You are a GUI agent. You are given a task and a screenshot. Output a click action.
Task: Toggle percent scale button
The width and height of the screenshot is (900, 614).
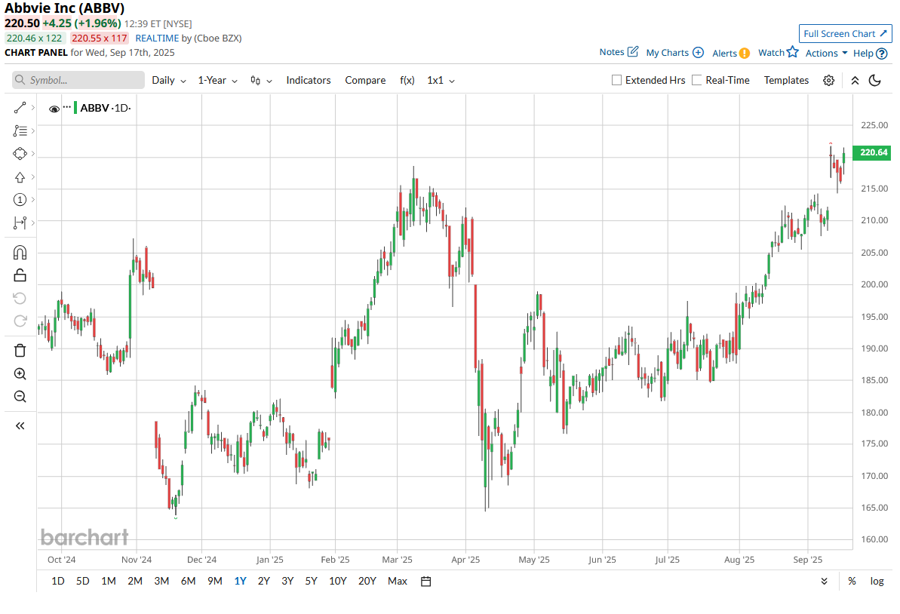[852, 582]
